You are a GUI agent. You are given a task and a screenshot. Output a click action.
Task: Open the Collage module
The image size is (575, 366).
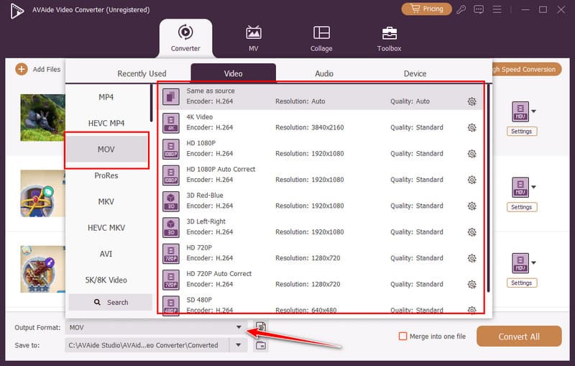coord(321,38)
